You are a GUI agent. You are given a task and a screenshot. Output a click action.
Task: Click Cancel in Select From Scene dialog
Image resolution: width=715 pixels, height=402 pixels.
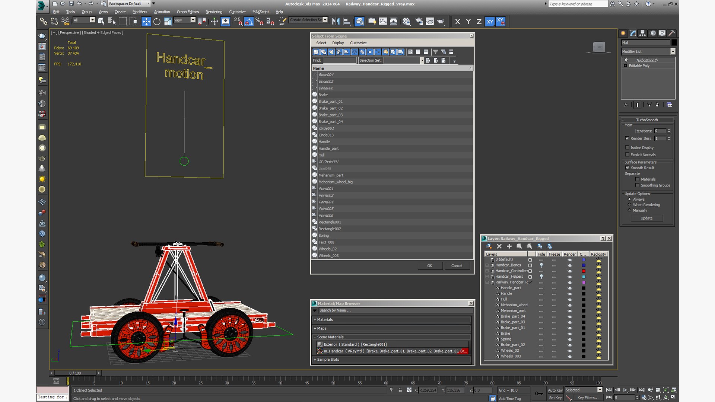coord(457,266)
